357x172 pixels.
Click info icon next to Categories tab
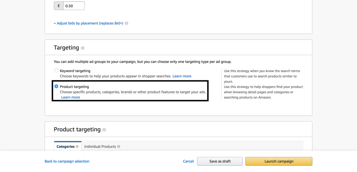click(x=77, y=147)
